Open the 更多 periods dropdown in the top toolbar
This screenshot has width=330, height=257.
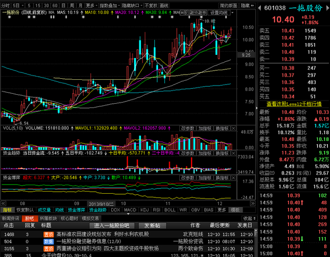[92, 5]
